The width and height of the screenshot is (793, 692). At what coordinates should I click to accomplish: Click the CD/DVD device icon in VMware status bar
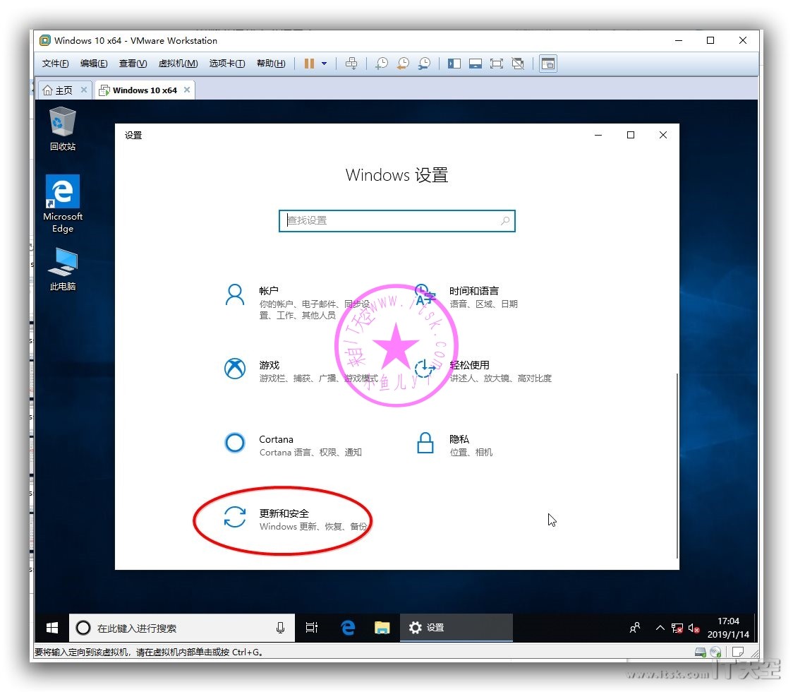(715, 652)
